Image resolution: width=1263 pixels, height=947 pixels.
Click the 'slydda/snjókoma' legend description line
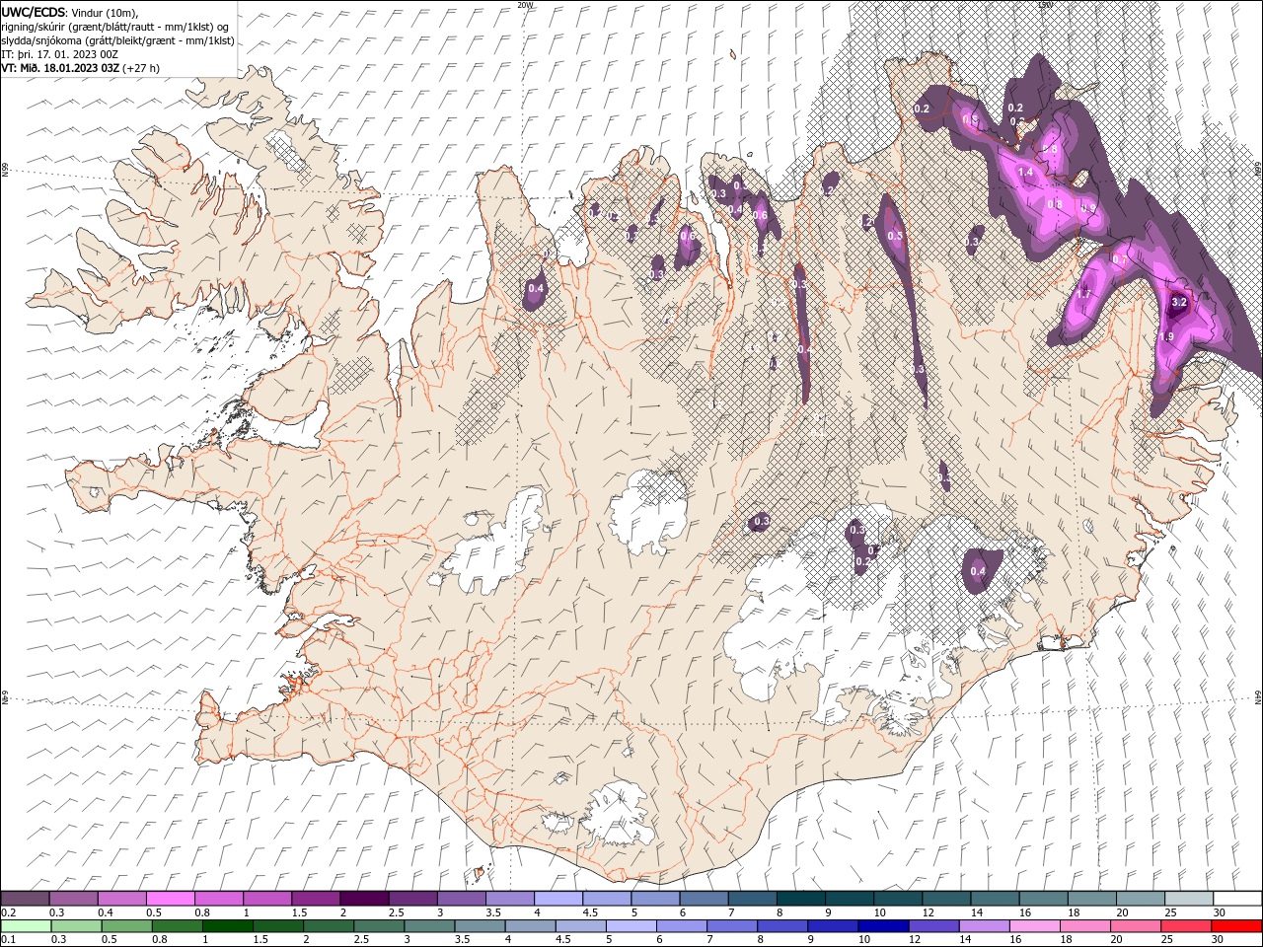click(x=117, y=40)
